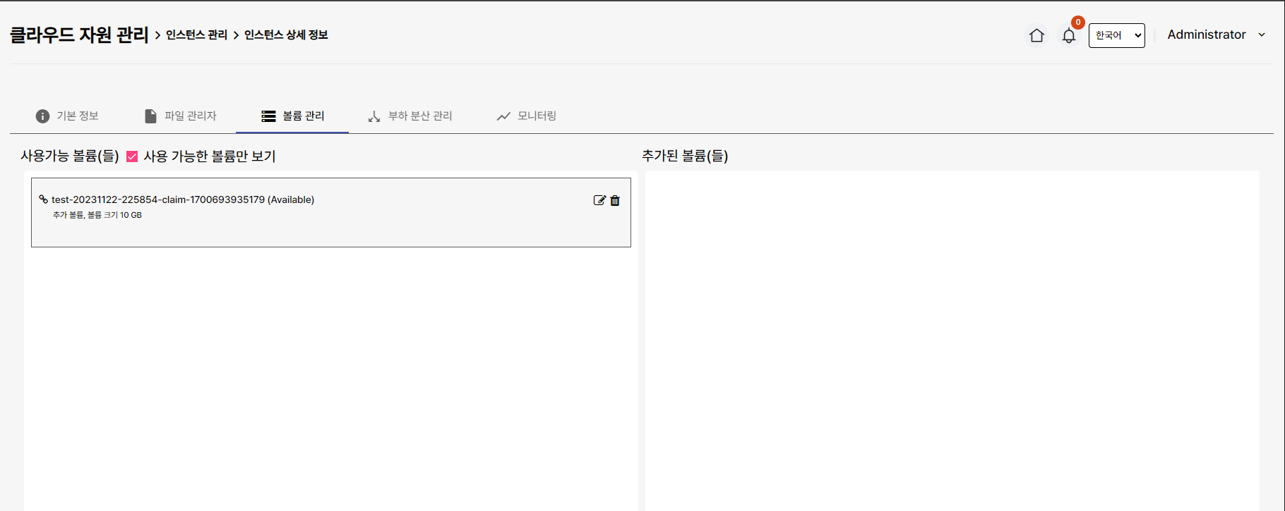Open notifications with the bell icon
1285x511 pixels.
click(1069, 36)
